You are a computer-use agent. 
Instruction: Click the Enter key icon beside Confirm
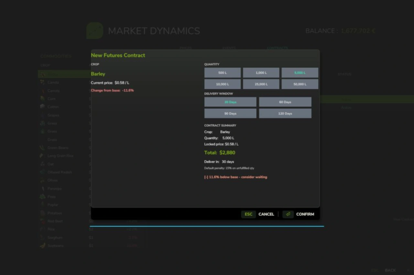pos(288,214)
